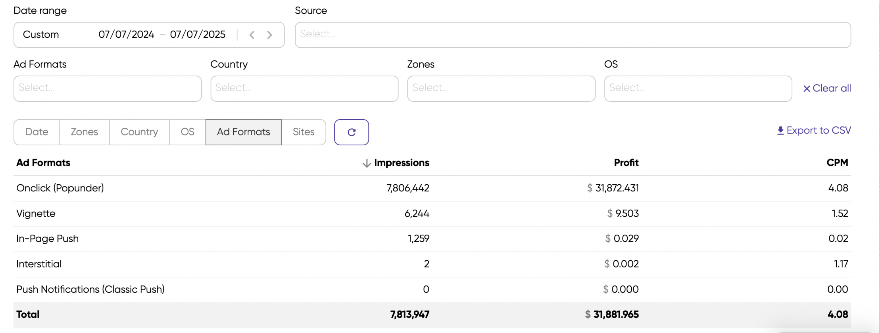Click the end date 07/07/2025

(198, 35)
